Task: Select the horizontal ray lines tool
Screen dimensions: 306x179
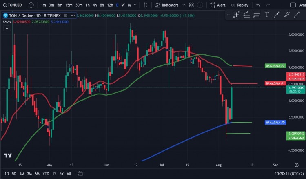Action: (x=246, y=15)
